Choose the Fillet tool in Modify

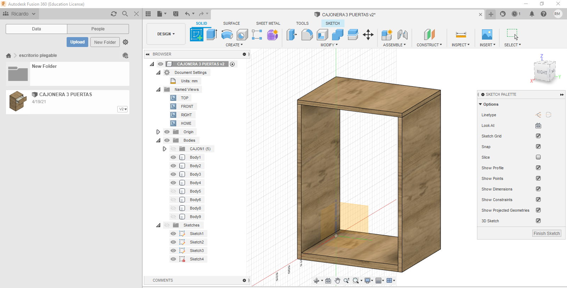click(307, 35)
